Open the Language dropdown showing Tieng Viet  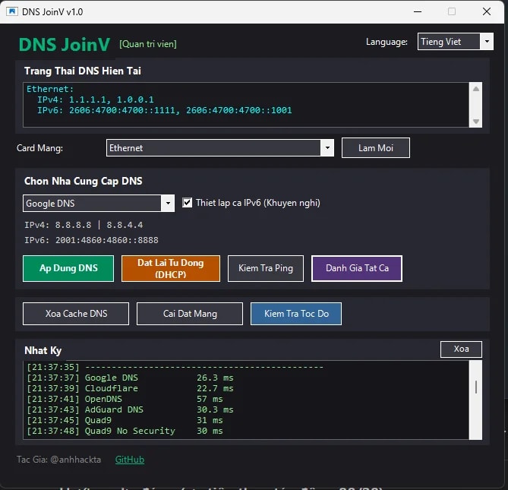pyautogui.click(x=455, y=42)
